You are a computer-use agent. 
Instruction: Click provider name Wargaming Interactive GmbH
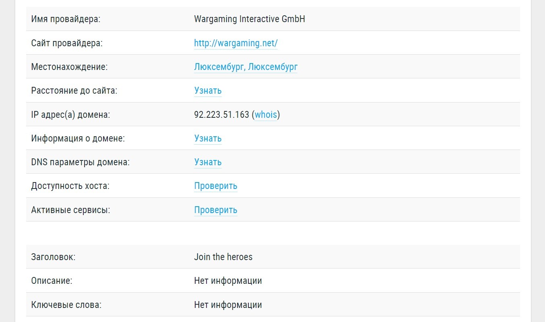pos(250,19)
